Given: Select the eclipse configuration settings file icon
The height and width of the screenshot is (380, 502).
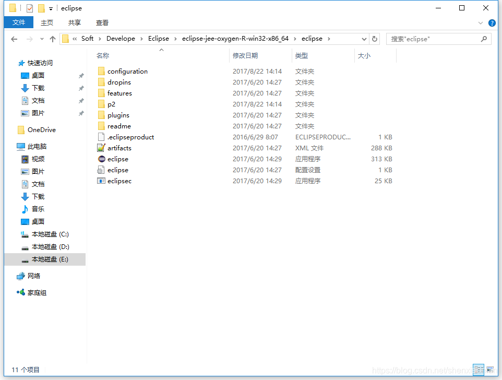Looking at the screenshot, I should [x=101, y=170].
